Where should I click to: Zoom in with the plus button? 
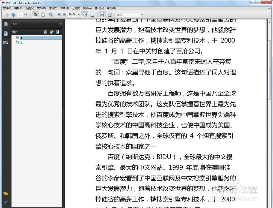click(64, 15)
